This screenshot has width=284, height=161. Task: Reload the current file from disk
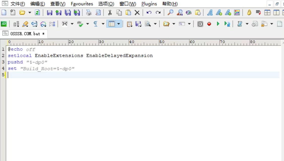coord(37,13)
